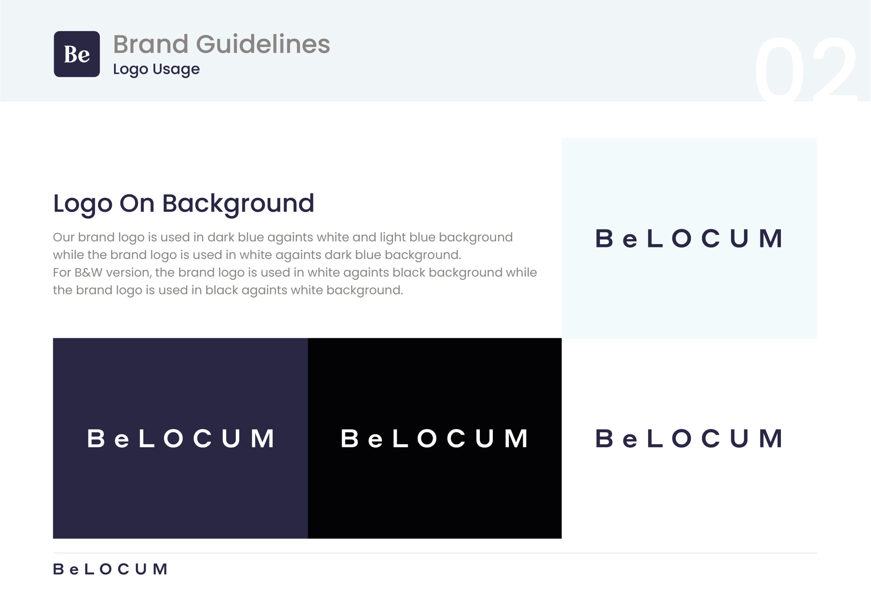Click the small BeLOCUM logo in the footer

[110, 569]
